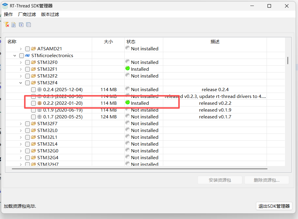Click green Installed indicator on 0.2.2 row
The height and width of the screenshot is (219, 298).
(128, 103)
